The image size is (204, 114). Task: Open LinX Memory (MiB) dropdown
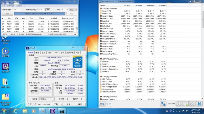[x=44, y=10]
